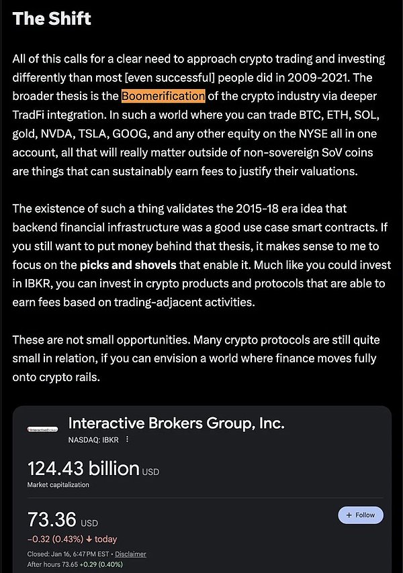This screenshot has height=573, width=403.
Task: Click the first paragraph about TradFi integration
Action: click(x=199, y=115)
